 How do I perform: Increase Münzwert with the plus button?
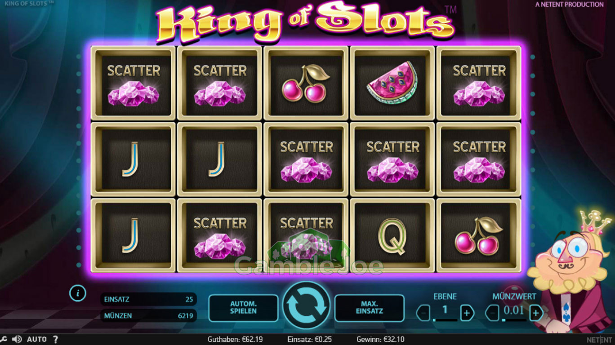[536, 313]
